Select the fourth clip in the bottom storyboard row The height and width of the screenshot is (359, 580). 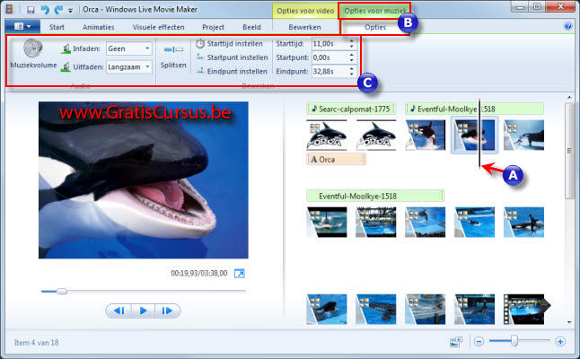click(474, 309)
